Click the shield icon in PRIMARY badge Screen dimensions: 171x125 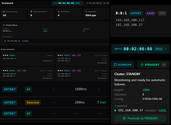142,65
